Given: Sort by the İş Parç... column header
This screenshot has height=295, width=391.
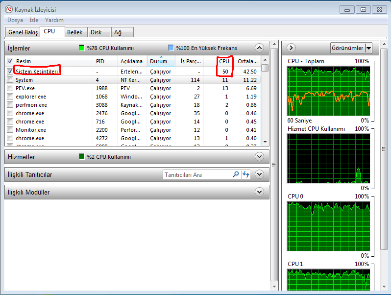Looking at the screenshot, I should pyautogui.click(x=191, y=61).
